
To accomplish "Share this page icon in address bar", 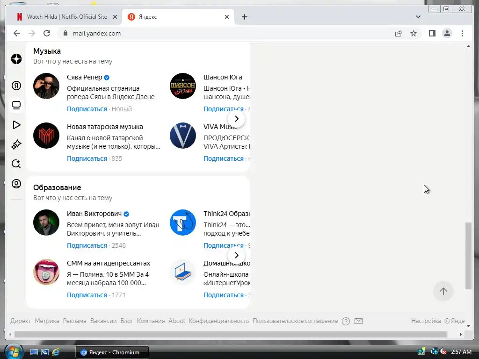I will [399, 33].
